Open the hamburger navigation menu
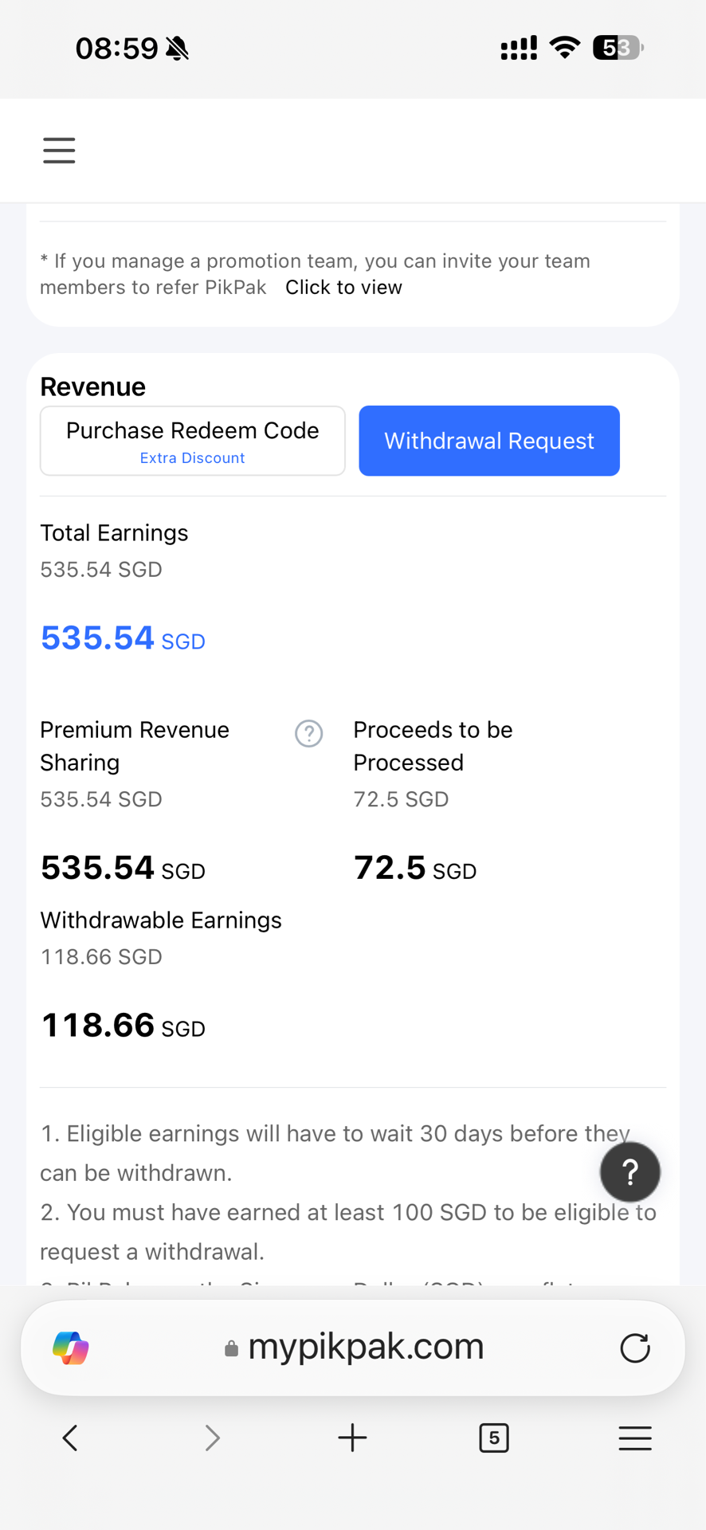Viewport: 706px width, 1530px height. pos(59,150)
